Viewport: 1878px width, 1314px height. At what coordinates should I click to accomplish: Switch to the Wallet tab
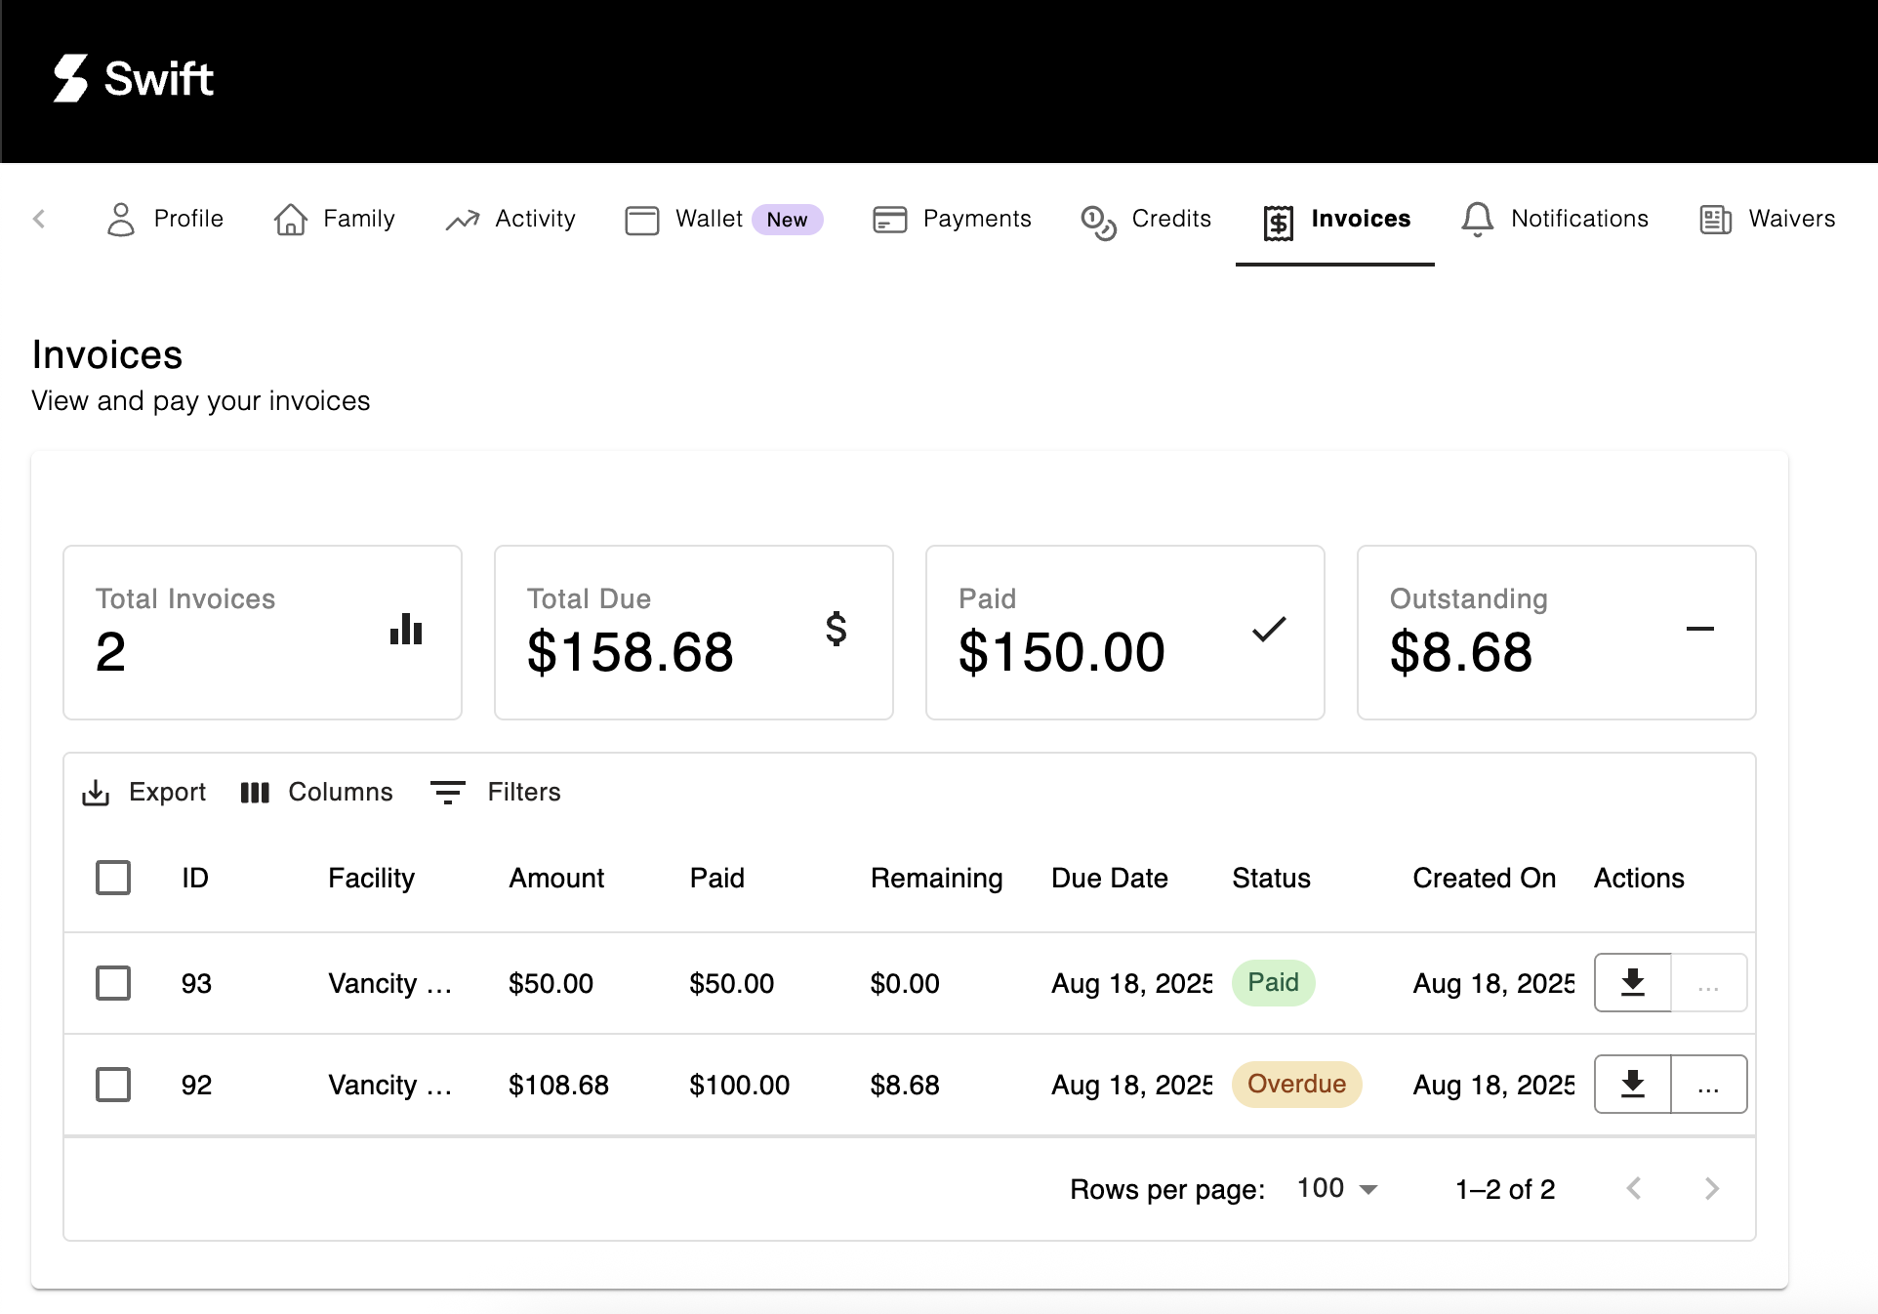(710, 219)
